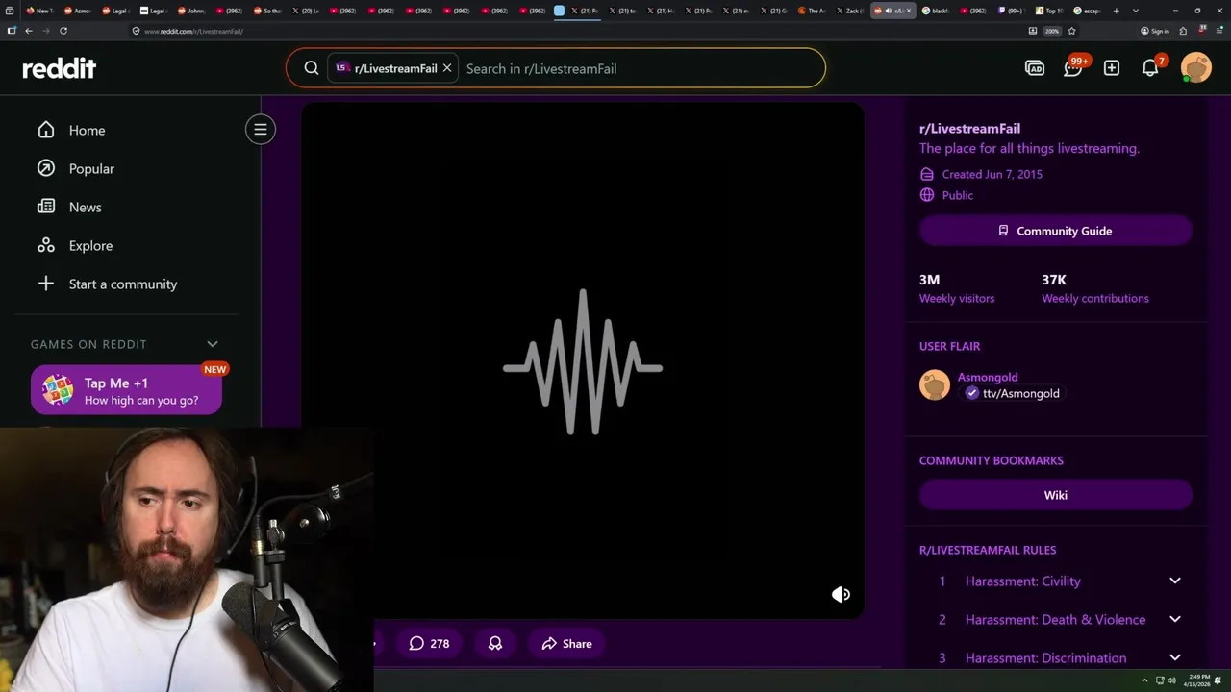Open the notifications bell
Viewport: 1231px width, 692px height.
pos(1150,68)
